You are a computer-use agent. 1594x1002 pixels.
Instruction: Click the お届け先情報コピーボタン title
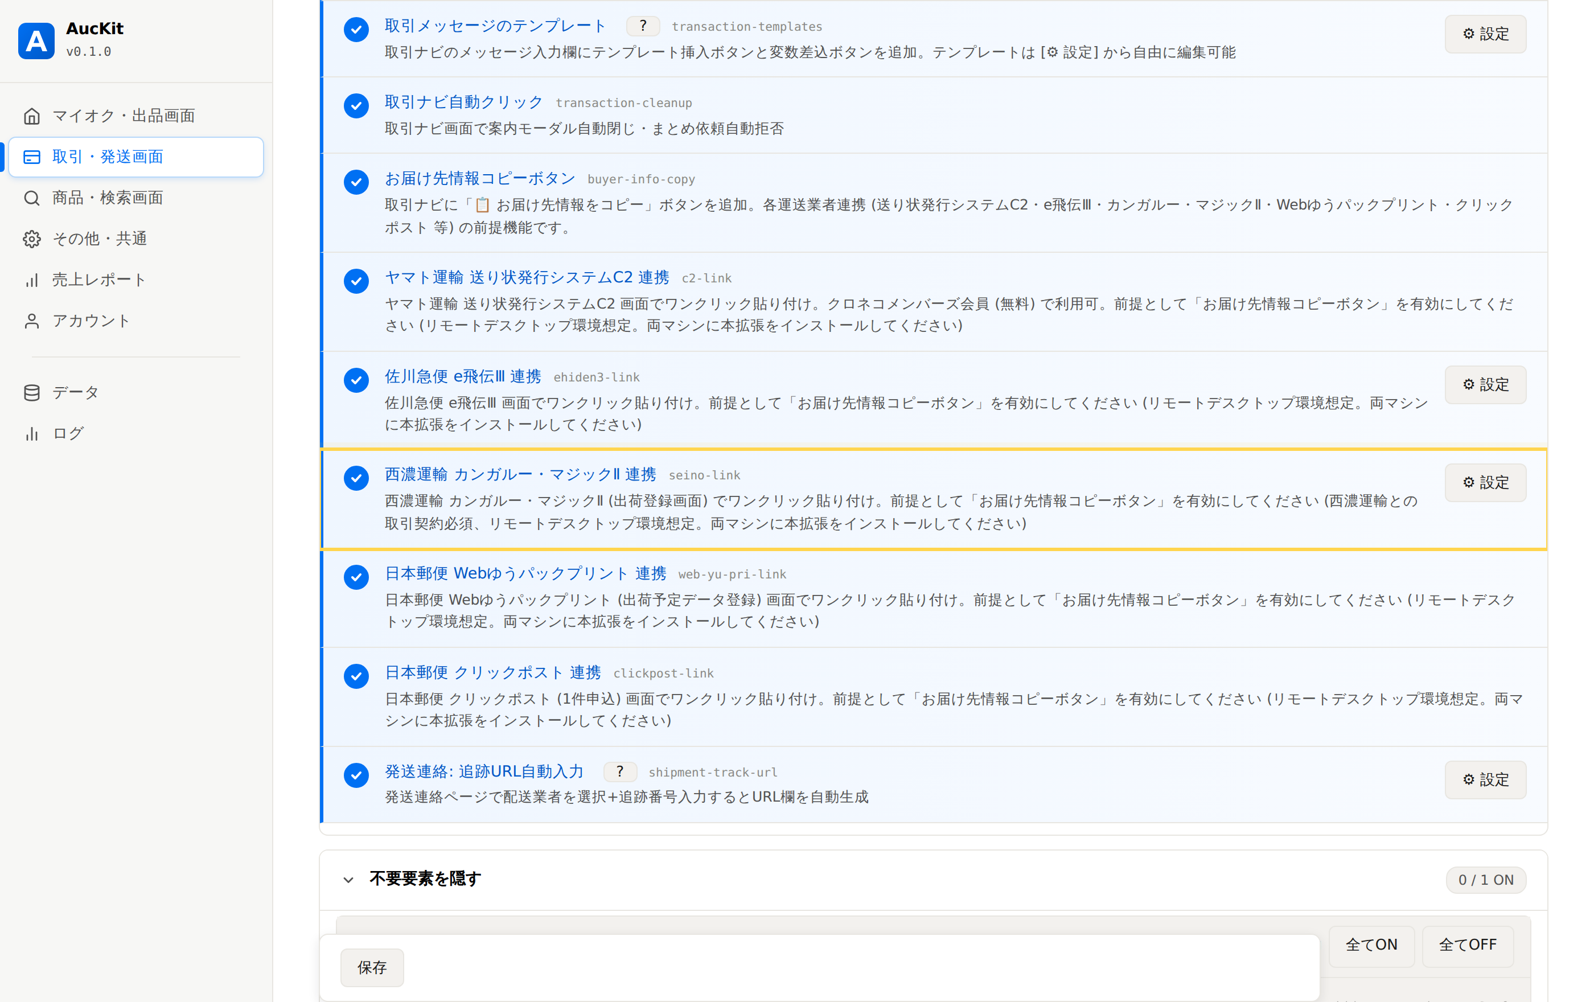point(480,179)
